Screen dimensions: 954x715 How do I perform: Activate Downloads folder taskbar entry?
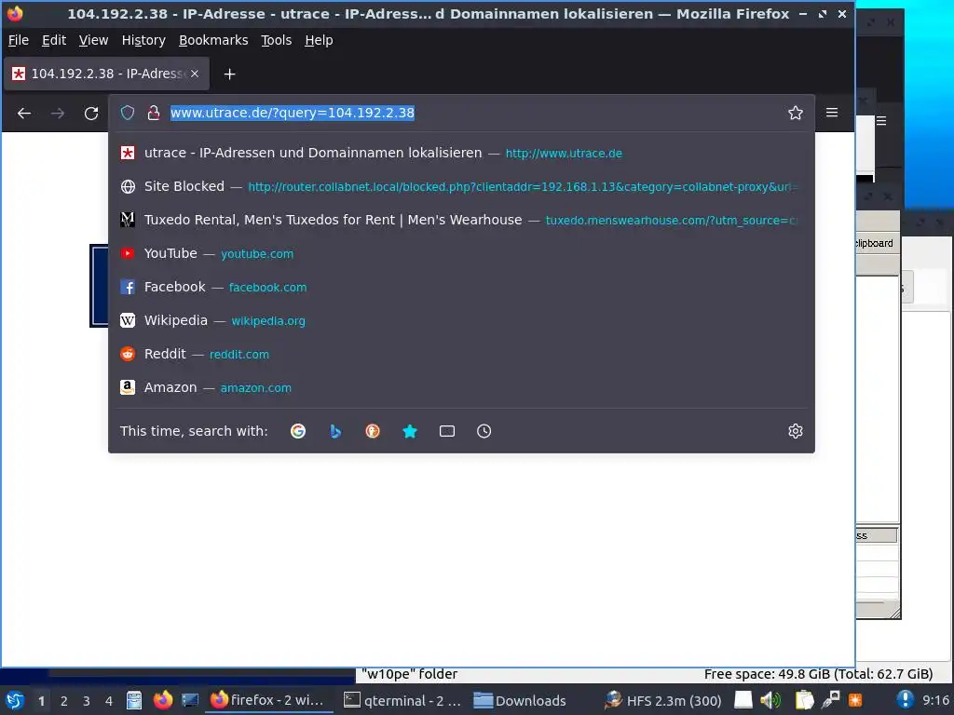(x=521, y=700)
